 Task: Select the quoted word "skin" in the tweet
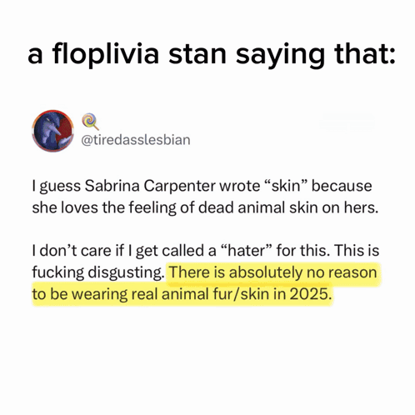(285, 186)
